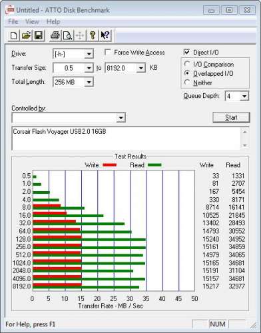Click the Print toolbar icon
Viewport: 261px width, 333px height.
pyautogui.click(x=55, y=35)
